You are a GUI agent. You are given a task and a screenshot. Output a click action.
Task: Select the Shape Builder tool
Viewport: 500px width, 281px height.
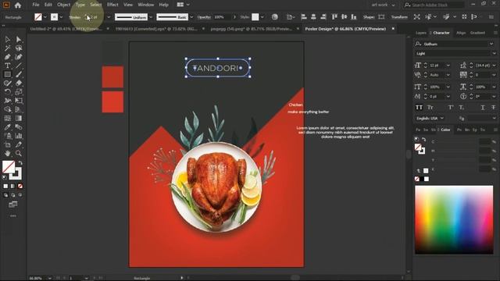coord(7,109)
